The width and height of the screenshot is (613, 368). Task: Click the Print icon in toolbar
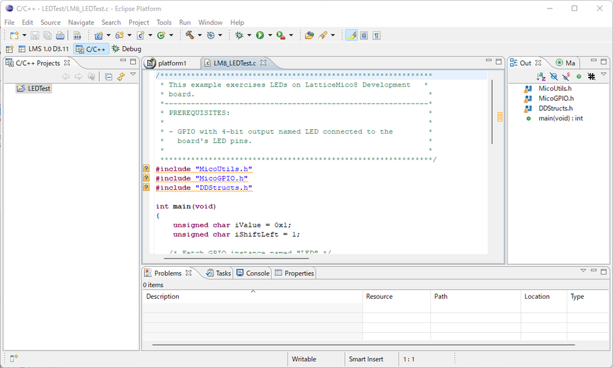pos(60,35)
